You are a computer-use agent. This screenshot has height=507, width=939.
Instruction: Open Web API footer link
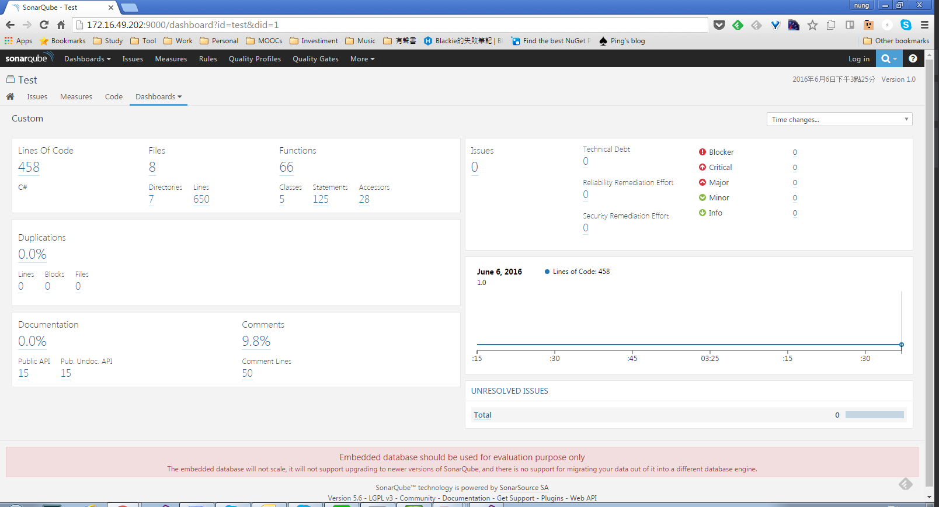coord(583,498)
